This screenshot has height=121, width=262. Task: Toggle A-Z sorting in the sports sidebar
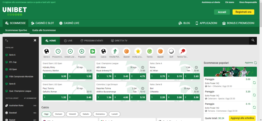click(7, 40)
